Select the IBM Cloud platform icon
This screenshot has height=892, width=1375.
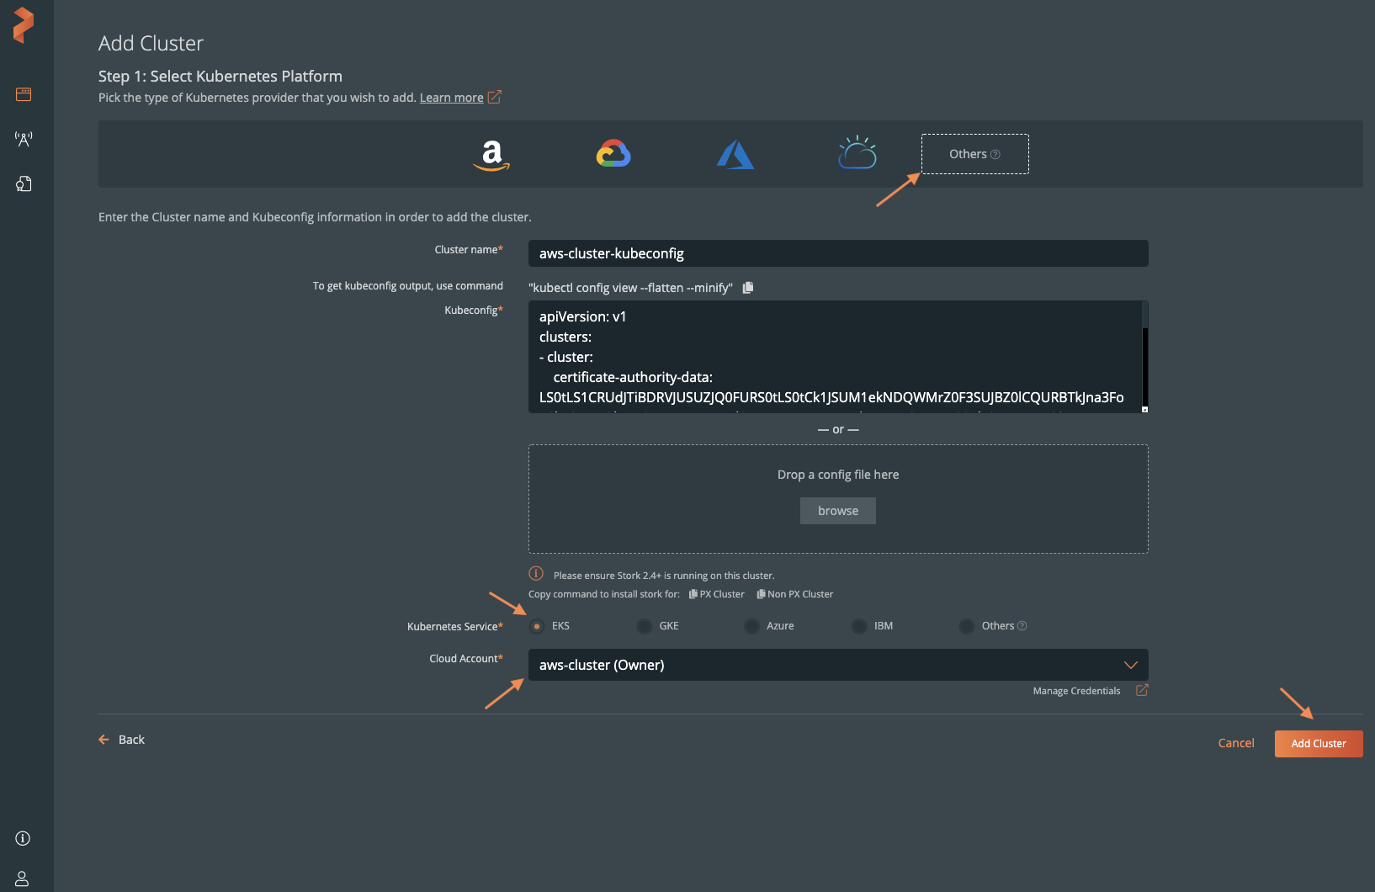[x=857, y=153]
